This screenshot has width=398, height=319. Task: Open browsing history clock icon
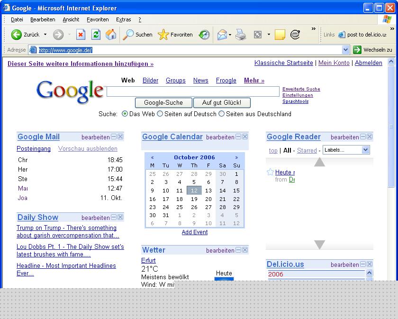(204, 35)
